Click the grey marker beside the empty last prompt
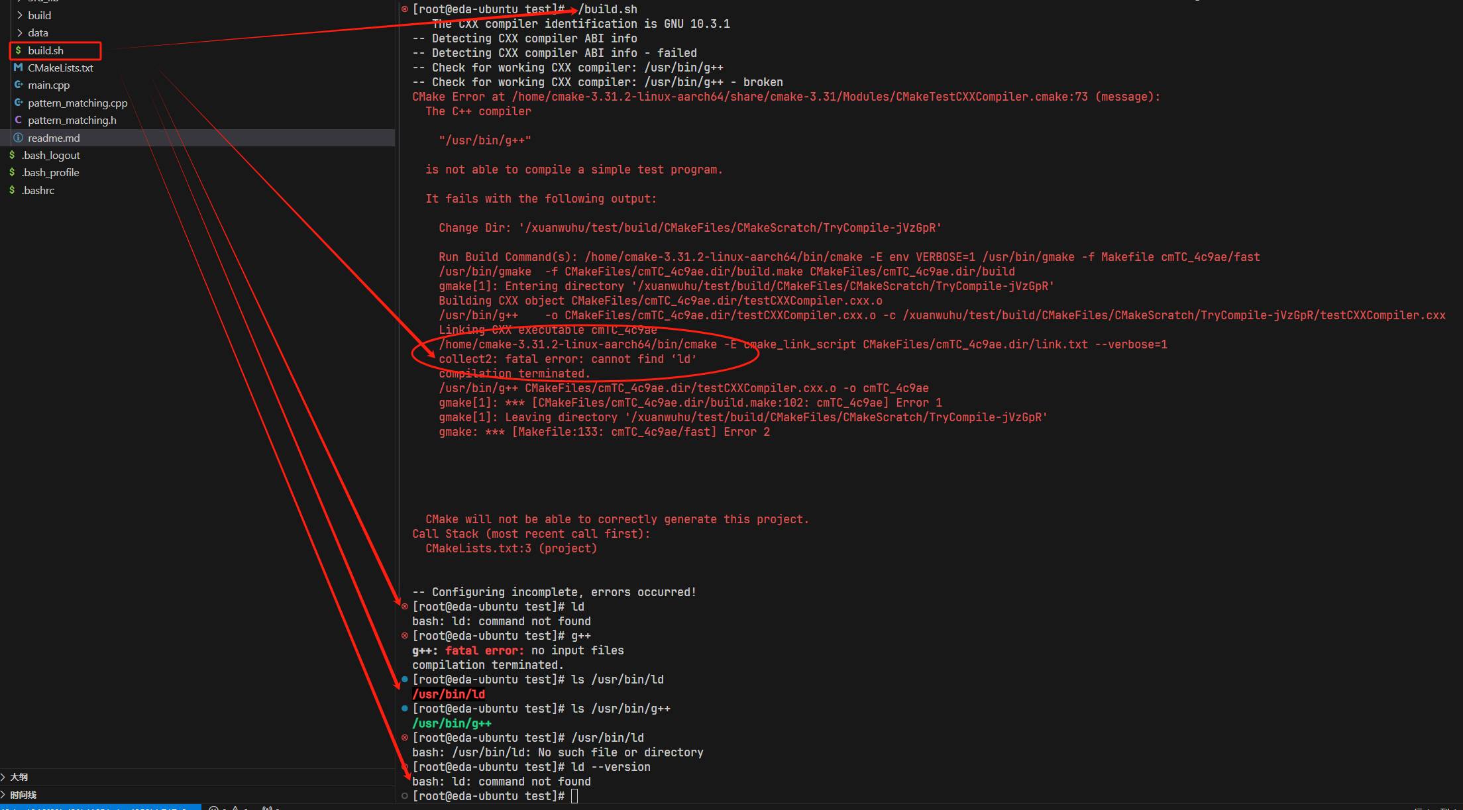Screen dimensions: 1463x810 (x=405, y=796)
